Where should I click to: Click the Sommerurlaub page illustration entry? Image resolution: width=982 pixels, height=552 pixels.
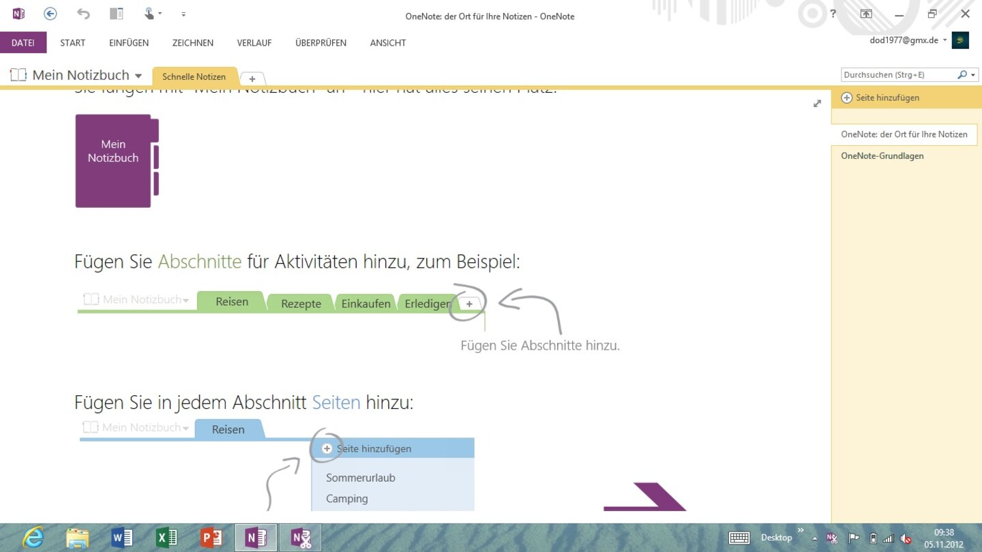click(361, 478)
